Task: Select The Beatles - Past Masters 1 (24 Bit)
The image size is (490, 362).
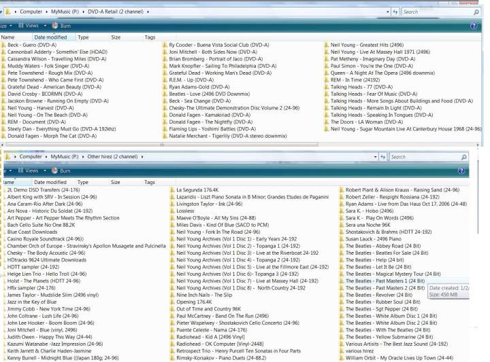Action: [385, 281]
